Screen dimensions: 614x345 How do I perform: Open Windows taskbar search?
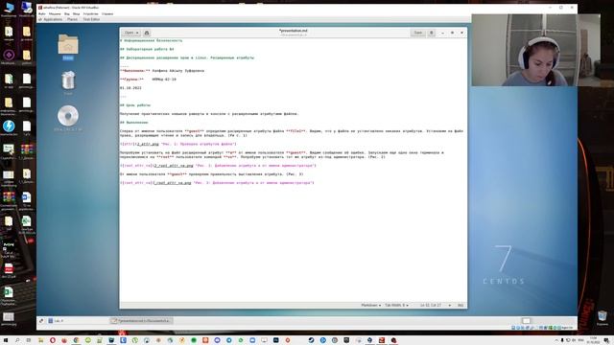click(17, 340)
